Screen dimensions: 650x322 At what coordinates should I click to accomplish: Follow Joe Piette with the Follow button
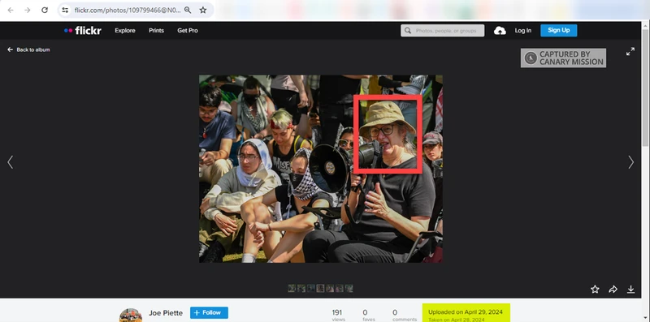pyautogui.click(x=209, y=313)
